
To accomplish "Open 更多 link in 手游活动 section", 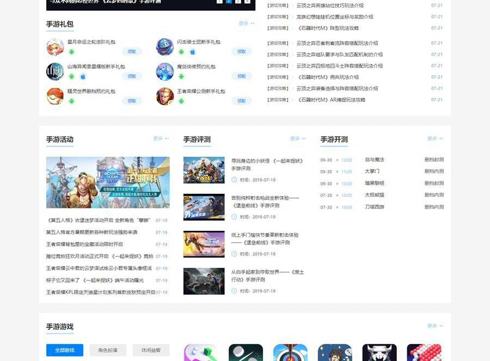I will click(161, 138).
